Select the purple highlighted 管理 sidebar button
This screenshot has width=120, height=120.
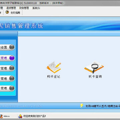[7, 58]
